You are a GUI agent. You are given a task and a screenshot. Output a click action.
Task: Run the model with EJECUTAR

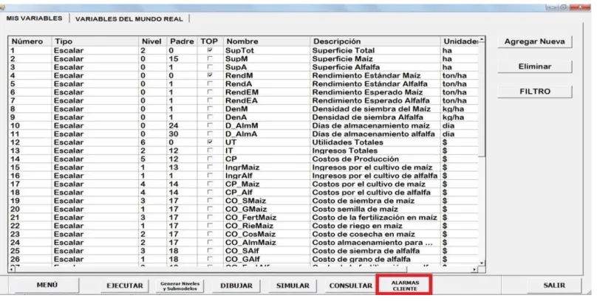(125, 286)
